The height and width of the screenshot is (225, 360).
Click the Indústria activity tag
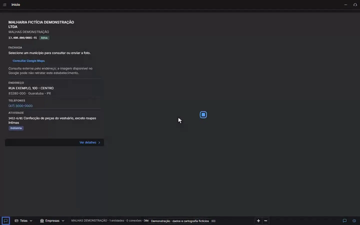point(16,128)
